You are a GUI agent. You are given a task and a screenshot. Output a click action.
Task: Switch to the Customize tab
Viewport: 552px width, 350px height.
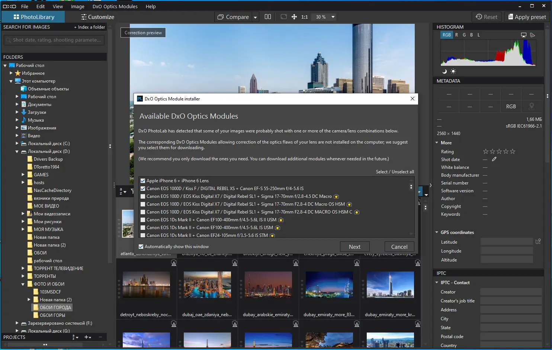point(97,17)
